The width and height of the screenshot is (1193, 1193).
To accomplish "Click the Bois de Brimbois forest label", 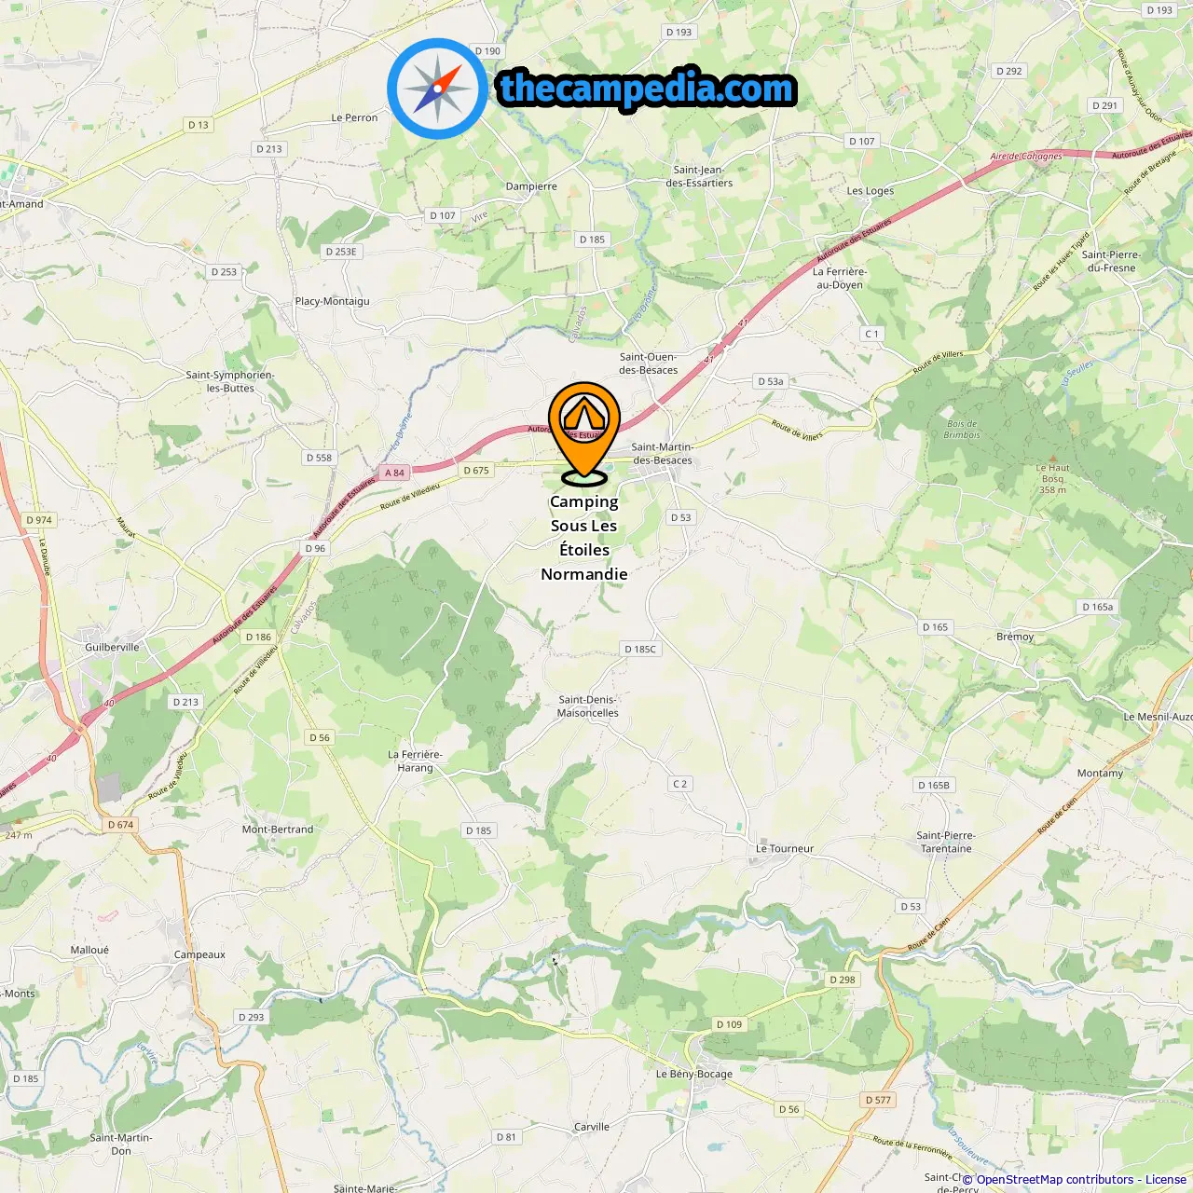I will (x=962, y=429).
